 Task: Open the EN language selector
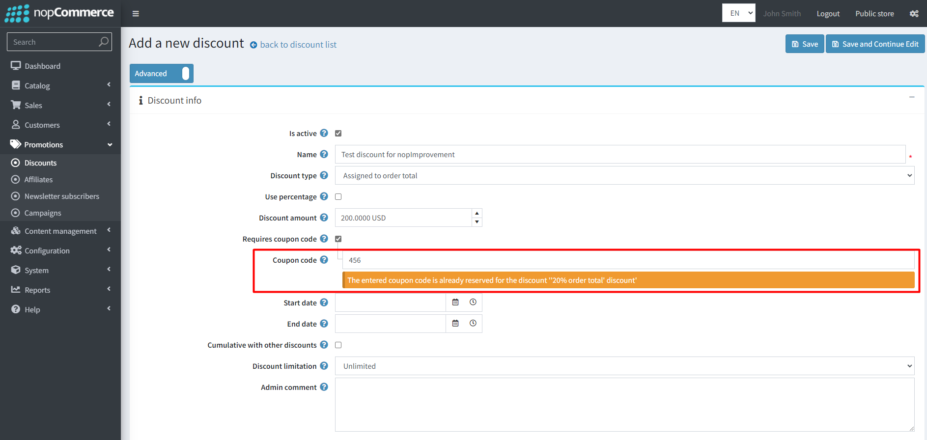tap(739, 13)
